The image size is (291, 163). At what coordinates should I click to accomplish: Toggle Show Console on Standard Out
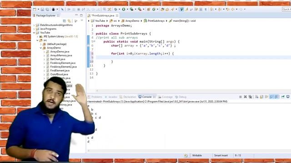[271, 97]
